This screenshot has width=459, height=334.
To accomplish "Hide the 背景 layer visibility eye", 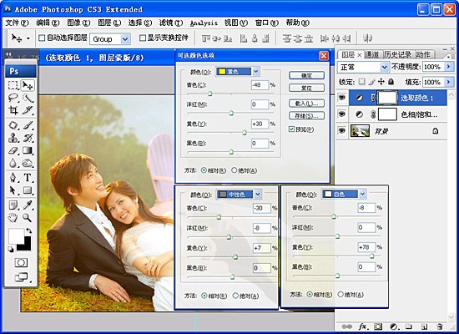I will [x=341, y=130].
